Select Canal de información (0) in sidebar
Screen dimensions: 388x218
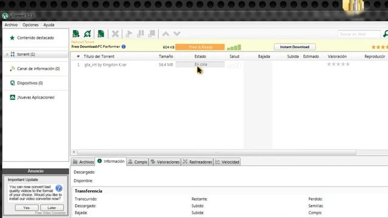click(x=35, y=68)
